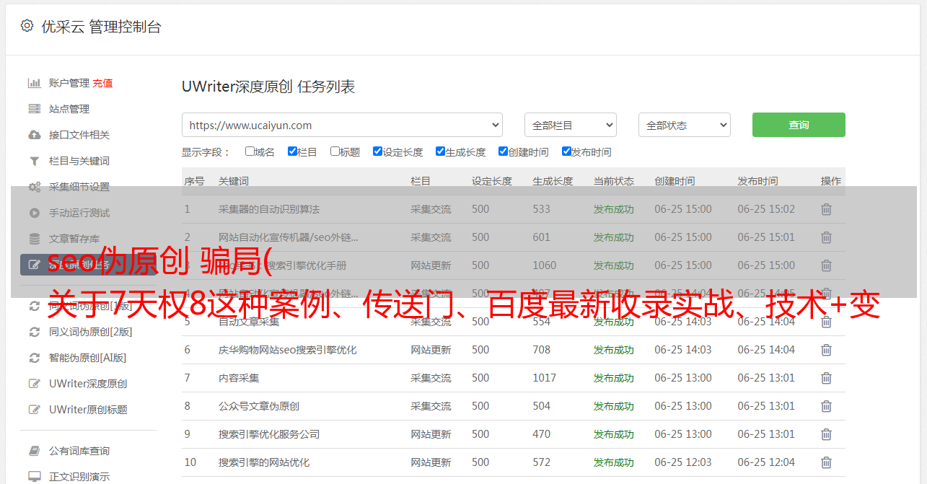Open the 全部状态 filter dropdown
The width and height of the screenshot is (927, 484).
coord(684,125)
